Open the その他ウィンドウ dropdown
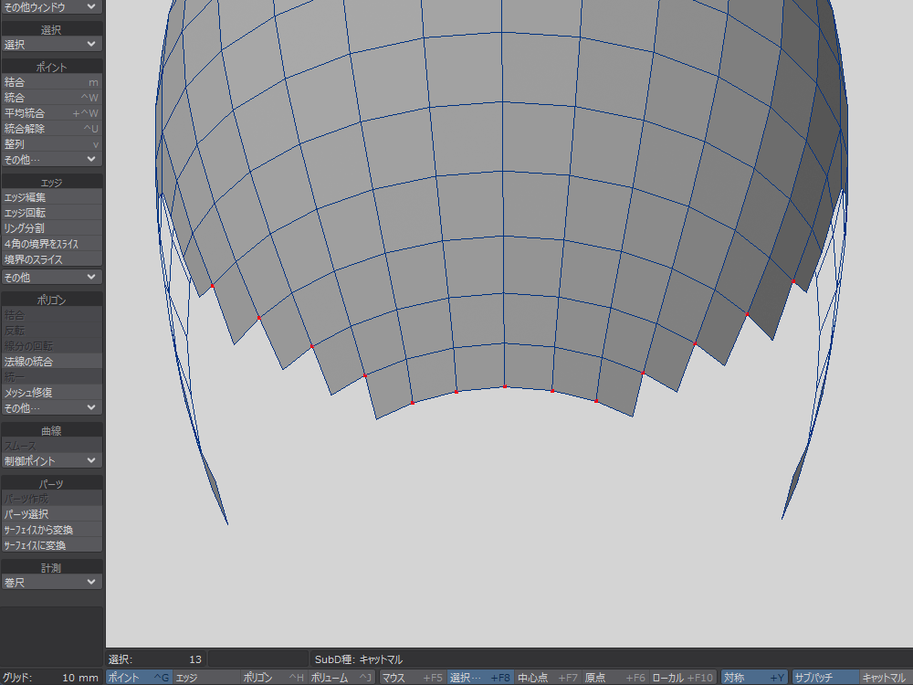The width and height of the screenshot is (913, 685). (51, 6)
